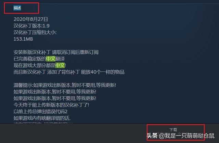
Task: Click the line 以前上传总弹出错误代码2
Action: 40,112
